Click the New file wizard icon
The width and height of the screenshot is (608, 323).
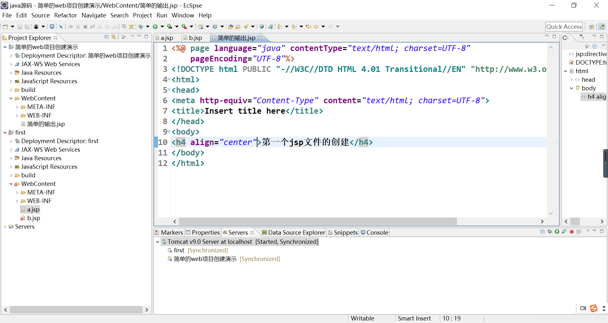(5, 27)
